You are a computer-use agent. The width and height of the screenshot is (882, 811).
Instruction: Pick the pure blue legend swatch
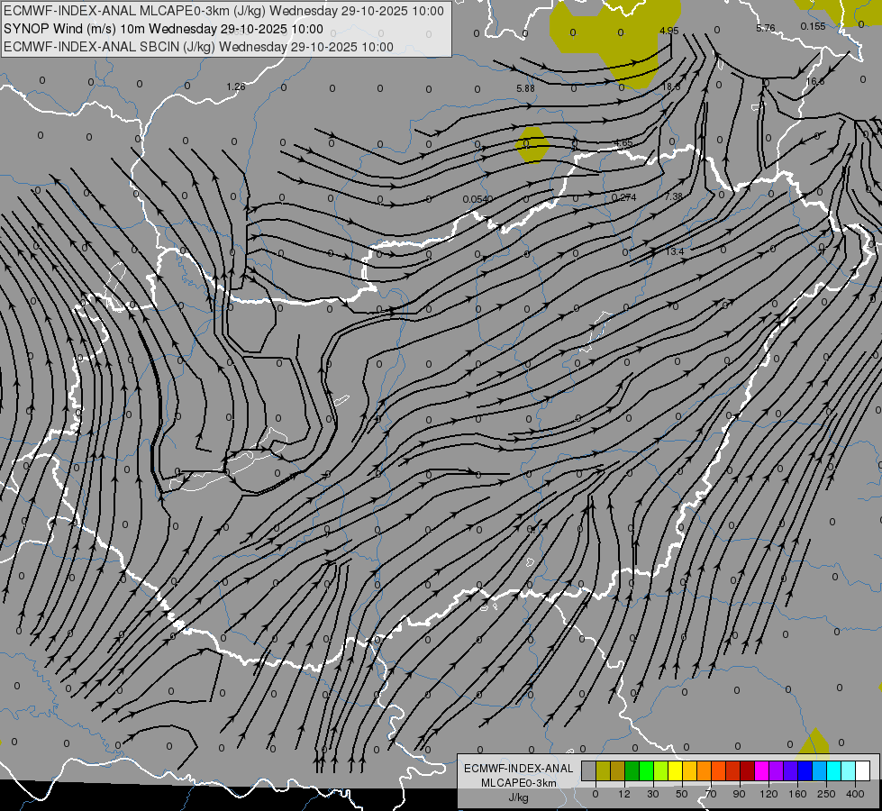(805, 770)
